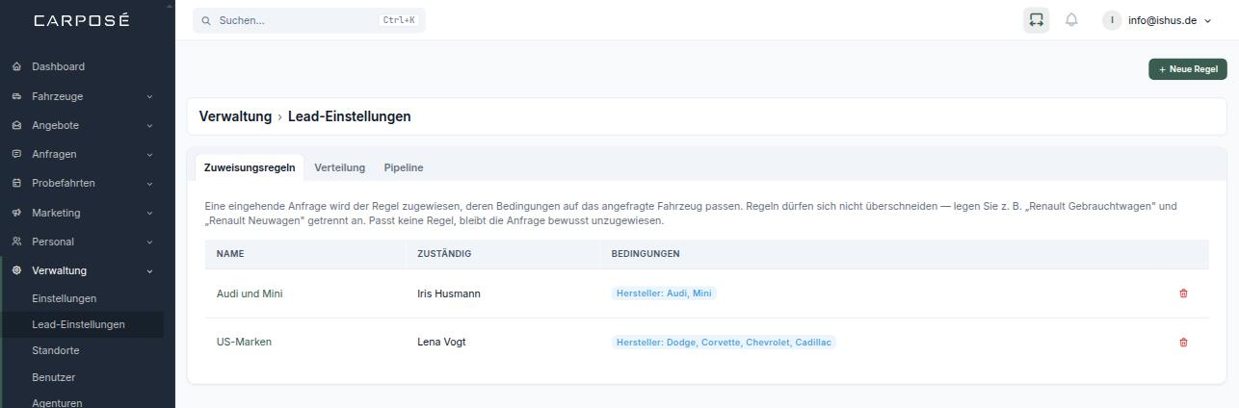Screen dimensions: 1239x408
Task: Delete the Audi und Mini rule
Action: coord(1183,293)
